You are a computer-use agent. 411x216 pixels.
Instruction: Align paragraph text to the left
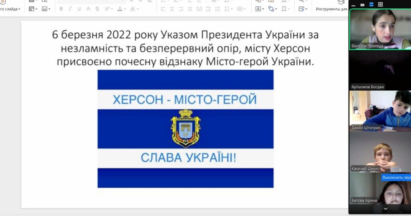tap(163, 9)
